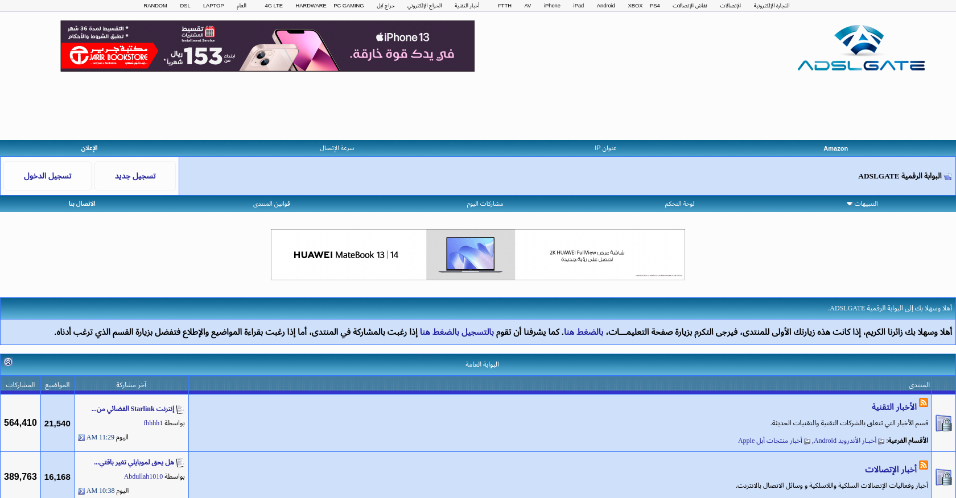View profile of user fhhhh1
956x498 pixels.
tap(153, 423)
